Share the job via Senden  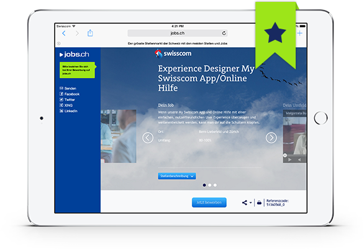(68, 88)
